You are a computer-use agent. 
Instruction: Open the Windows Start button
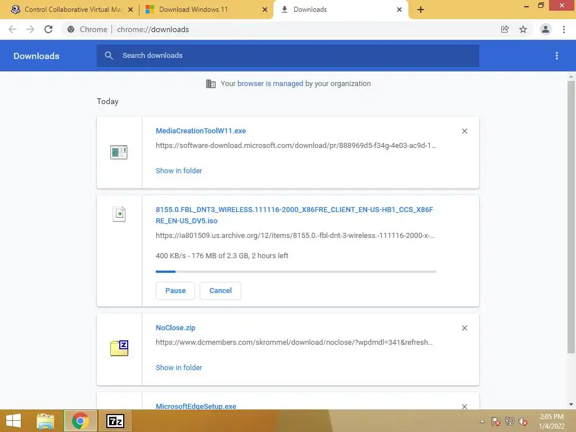click(13, 421)
